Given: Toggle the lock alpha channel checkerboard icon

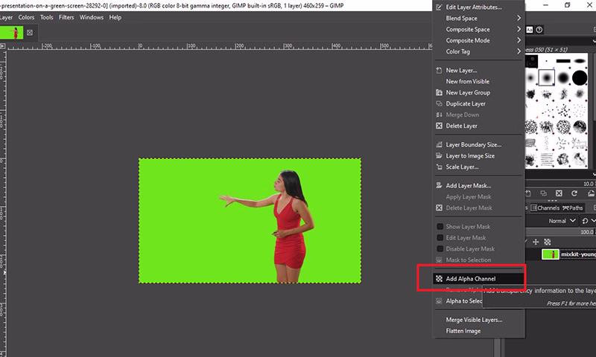Looking at the screenshot, I should pyautogui.click(x=548, y=242).
